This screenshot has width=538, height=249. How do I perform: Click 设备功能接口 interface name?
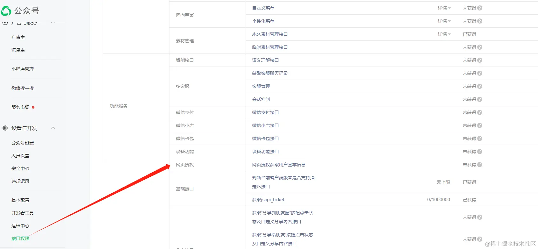265,152
